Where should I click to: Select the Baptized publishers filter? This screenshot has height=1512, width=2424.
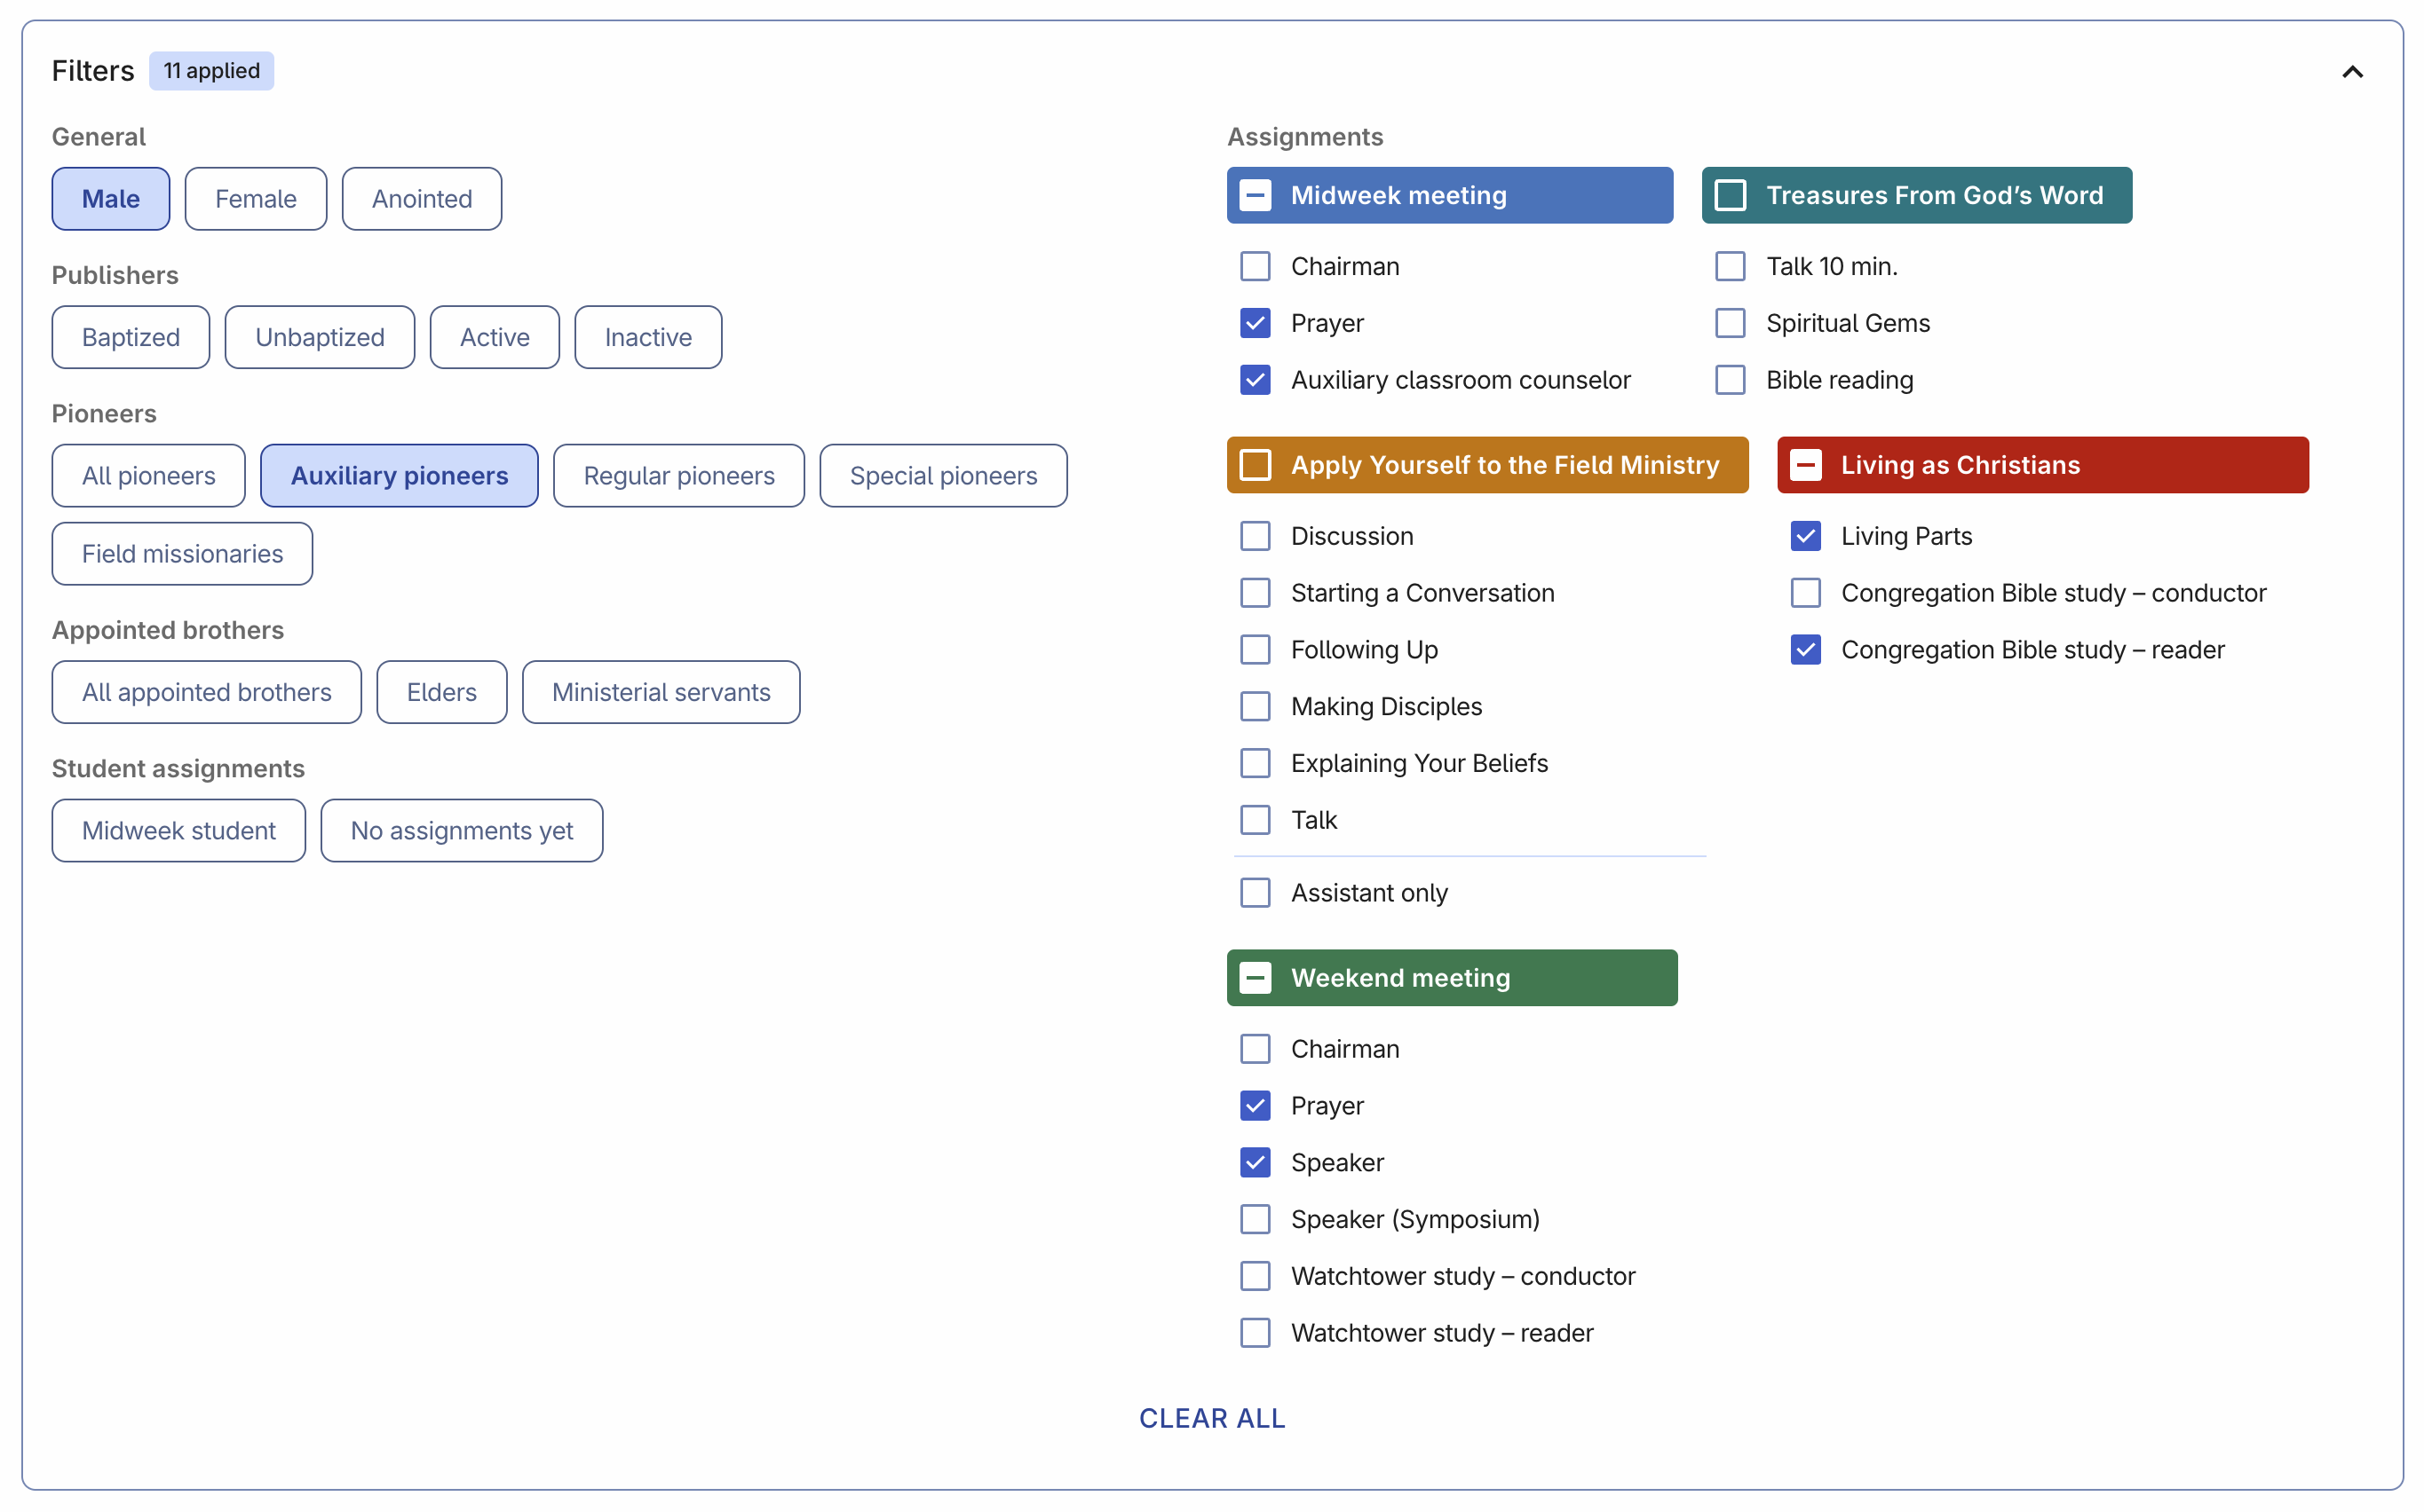[x=130, y=337]
